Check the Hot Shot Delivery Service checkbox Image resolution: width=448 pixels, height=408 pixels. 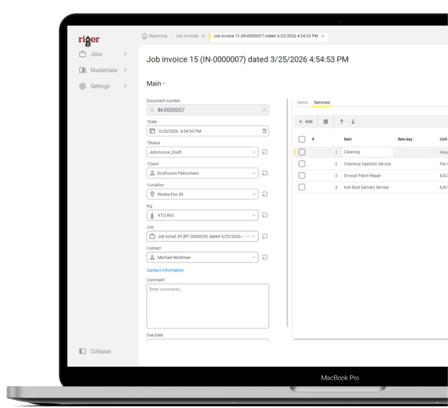[x=302, y=187]
